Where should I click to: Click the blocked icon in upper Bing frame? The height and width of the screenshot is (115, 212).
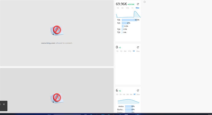pyautogui.click(x=57, y=30)
